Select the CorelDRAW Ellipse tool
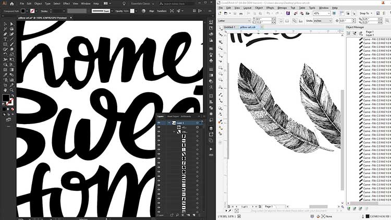The width and height of the screenshot is (391, 220). click(221, 74)
